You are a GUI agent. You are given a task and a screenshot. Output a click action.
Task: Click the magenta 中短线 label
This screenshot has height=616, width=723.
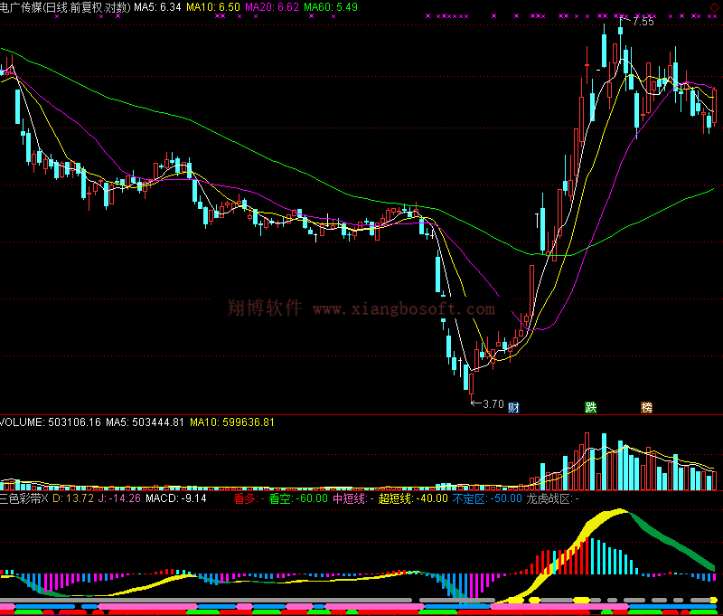point(353,498)
